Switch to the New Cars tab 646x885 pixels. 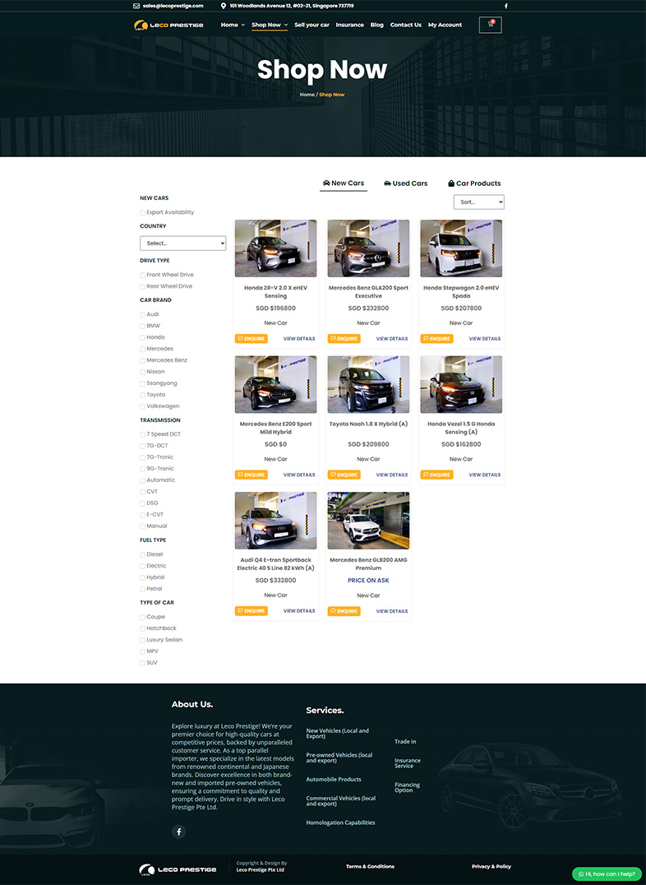click(344, 183)
